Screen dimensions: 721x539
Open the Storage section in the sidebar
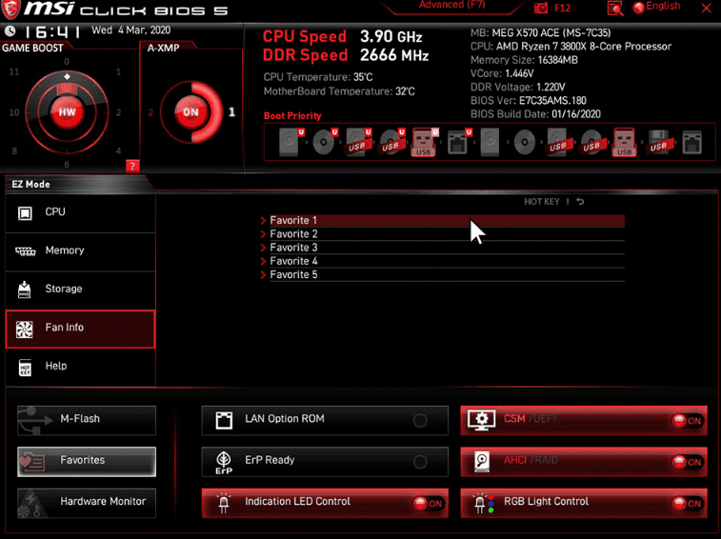click(80, 290)
